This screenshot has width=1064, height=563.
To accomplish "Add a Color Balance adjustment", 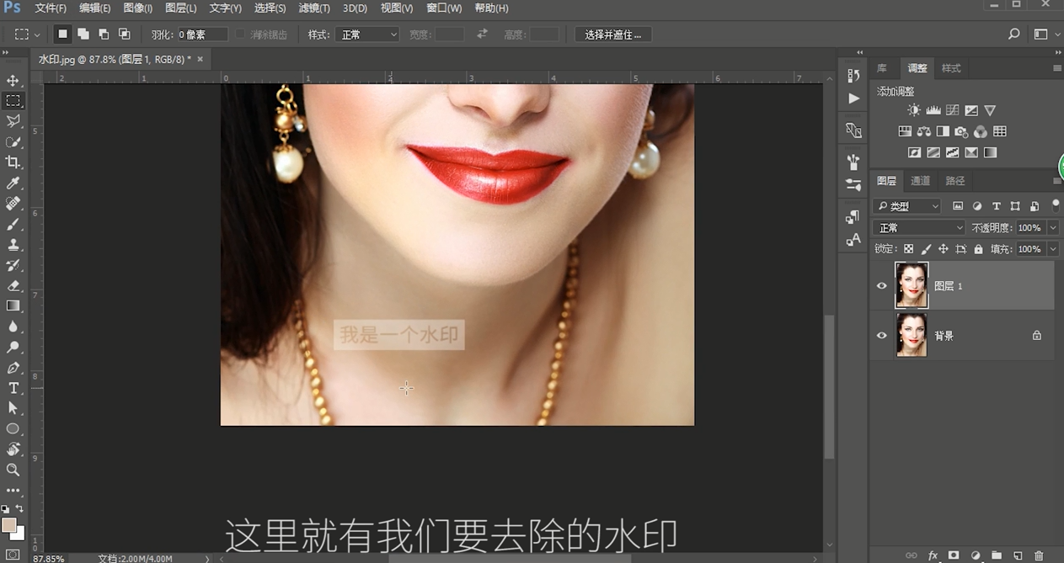I will 924,131.
